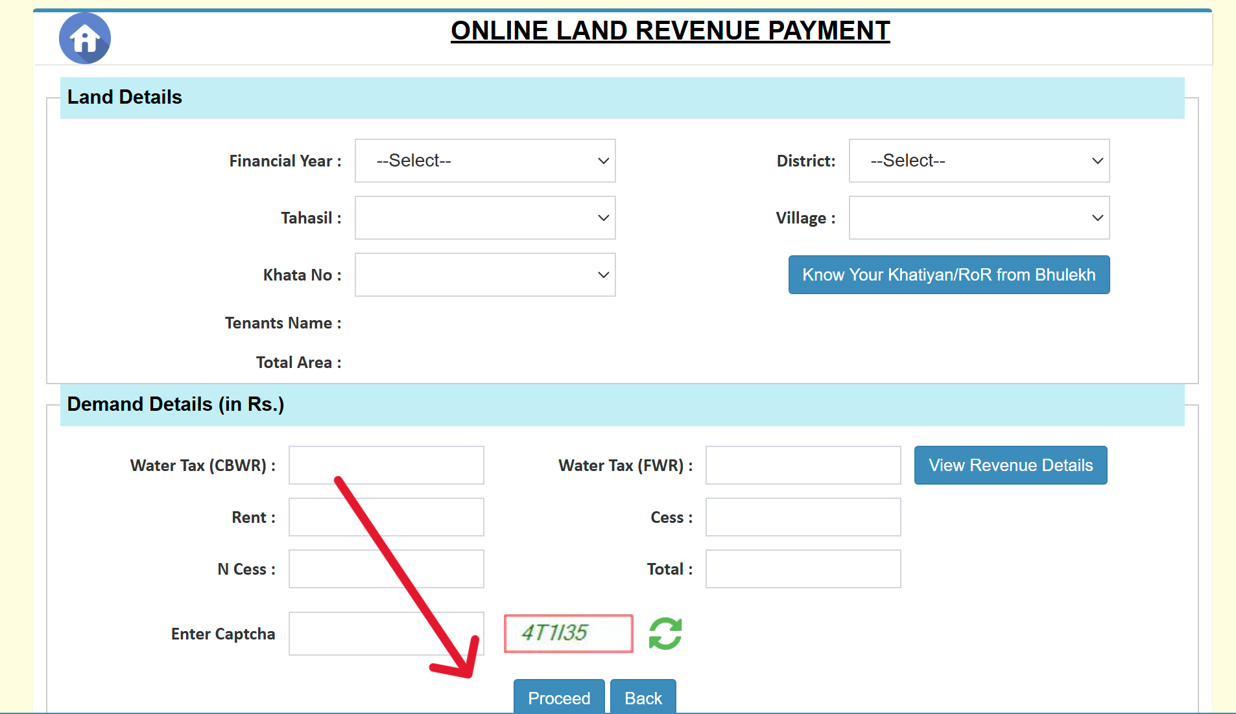This screenshot has height=714, width=1236.
Task: Select the Total input field
Action: [x=803, y=569]
